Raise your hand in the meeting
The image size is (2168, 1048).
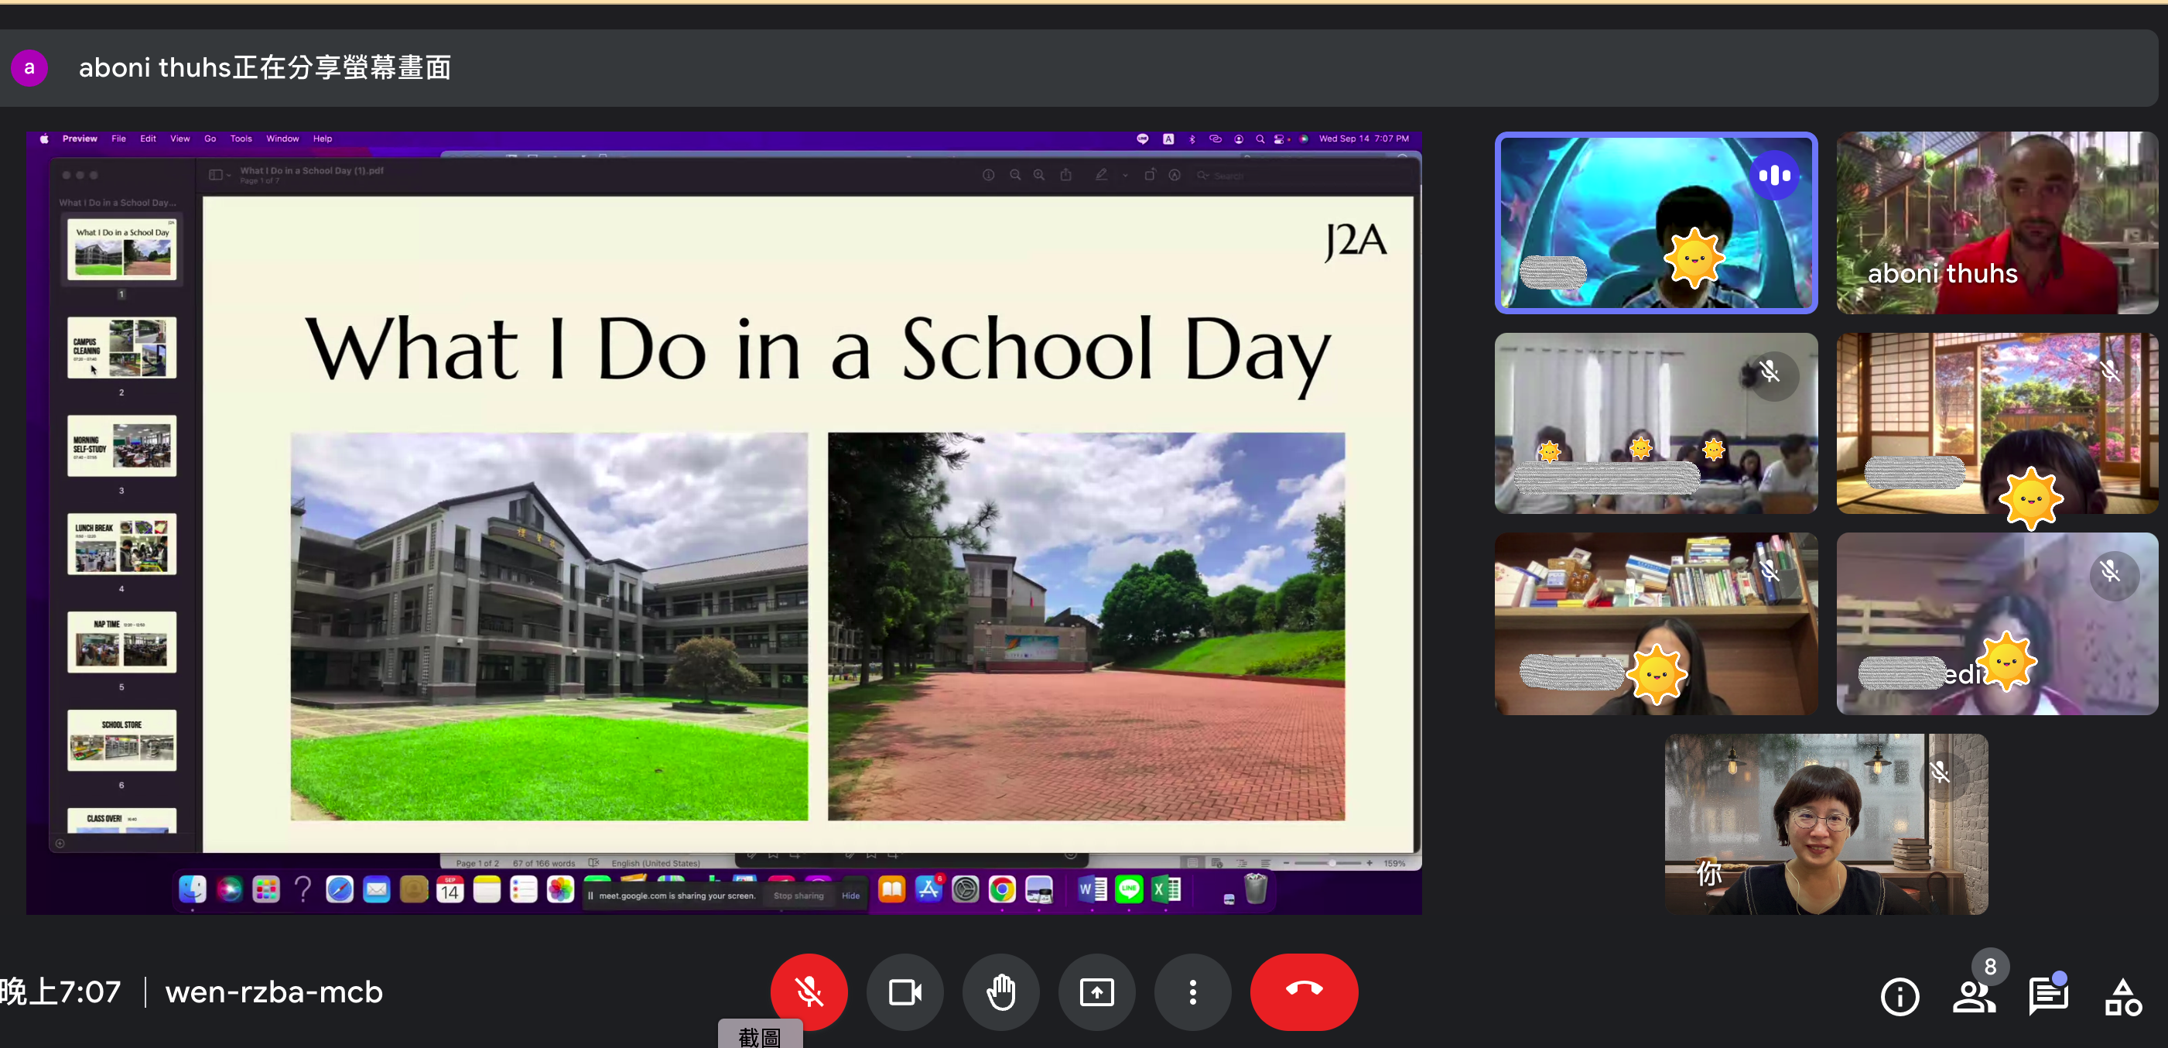1000,991
